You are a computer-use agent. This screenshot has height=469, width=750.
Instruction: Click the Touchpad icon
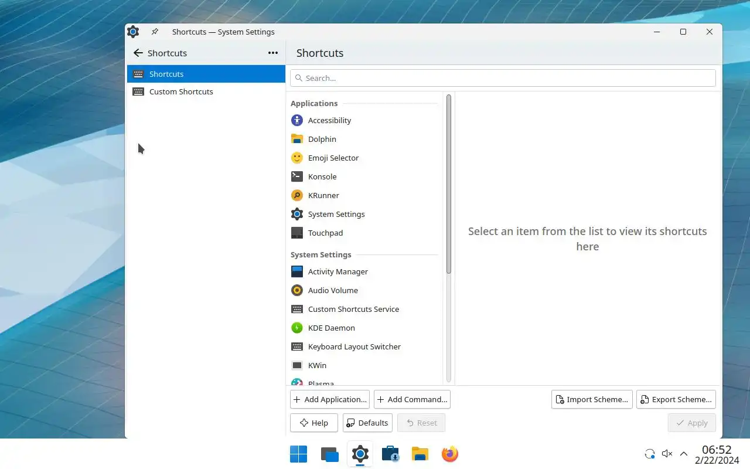[297, 233]
